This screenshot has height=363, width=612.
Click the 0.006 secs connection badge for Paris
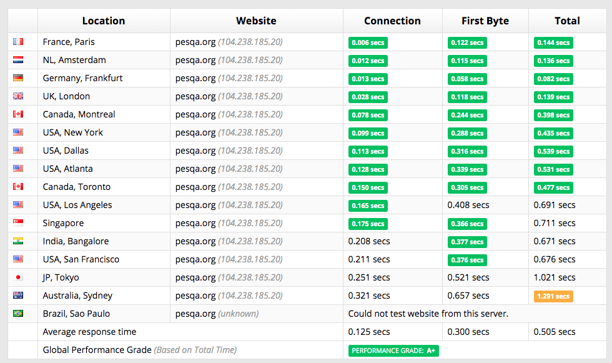368,42
